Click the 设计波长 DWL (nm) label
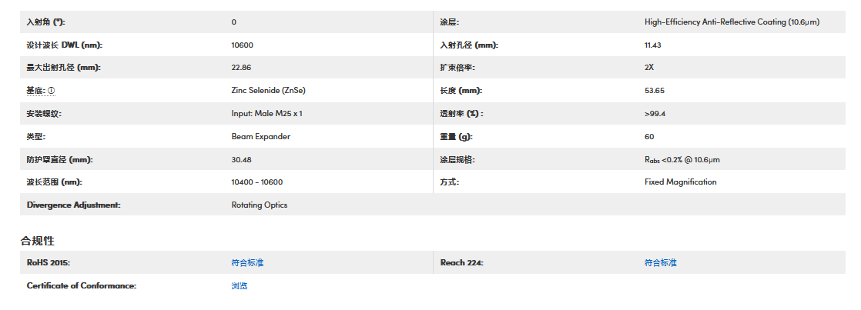The height and width of the screenshot is (310, 861). pyautogui.click(x=65, y=45)
